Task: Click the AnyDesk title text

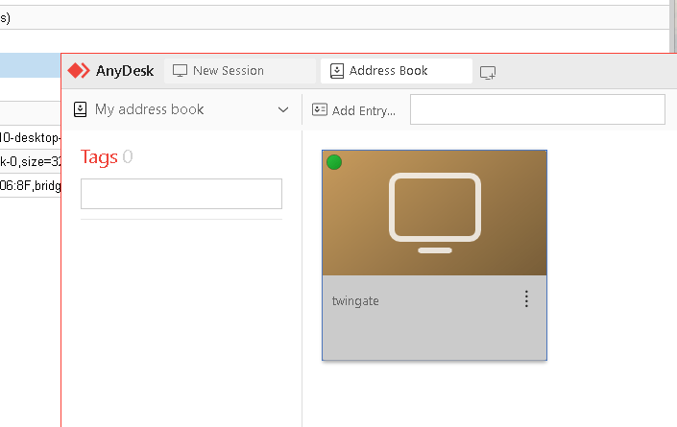Action: point(125,71)
